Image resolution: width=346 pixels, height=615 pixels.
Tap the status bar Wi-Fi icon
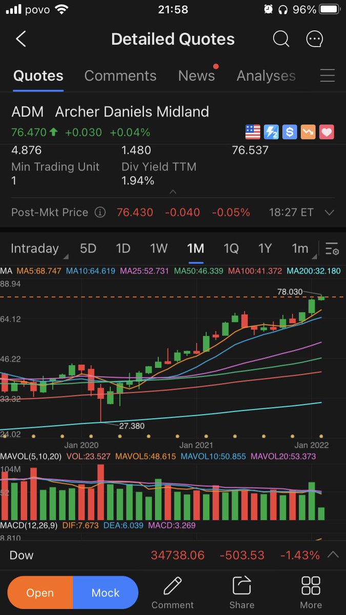pos(62,9)
